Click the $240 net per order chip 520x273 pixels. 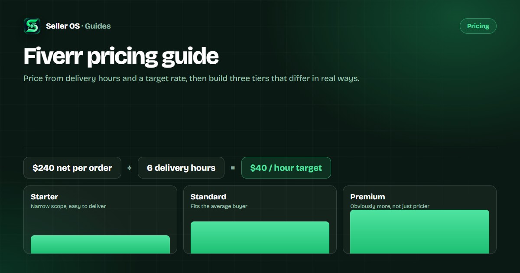coord(72,168)
